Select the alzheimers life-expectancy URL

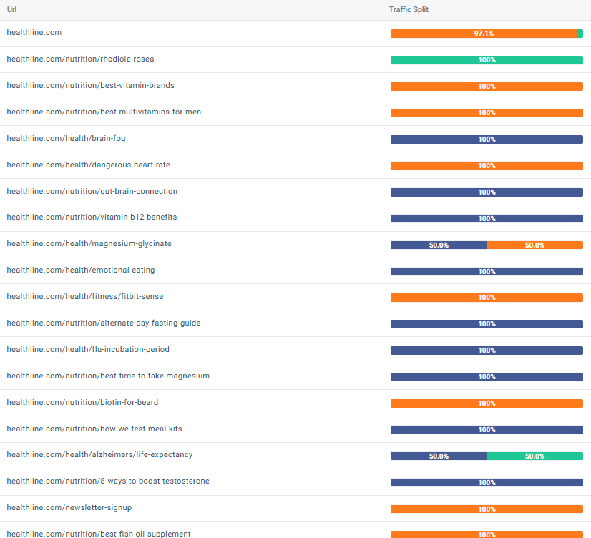99,454
